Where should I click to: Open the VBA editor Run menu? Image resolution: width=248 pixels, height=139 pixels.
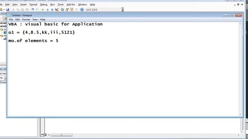(52, 5)
